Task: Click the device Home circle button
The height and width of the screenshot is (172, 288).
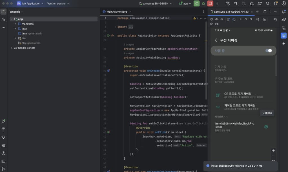Action: 245,19
